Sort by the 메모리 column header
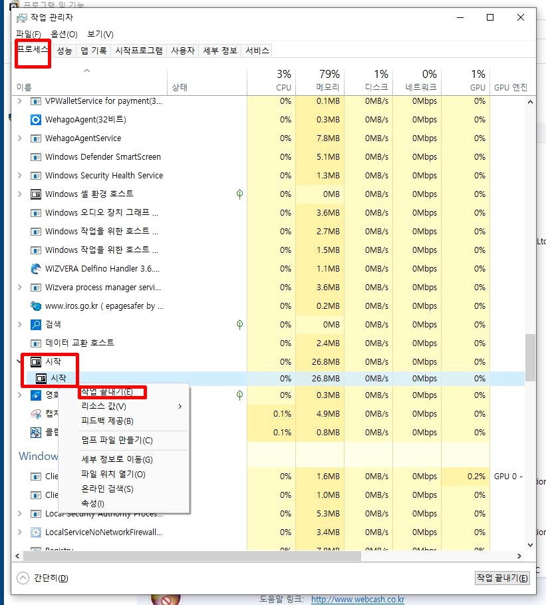Image resolution: width=546 pixels, height=605 pixels. [320, 81]
